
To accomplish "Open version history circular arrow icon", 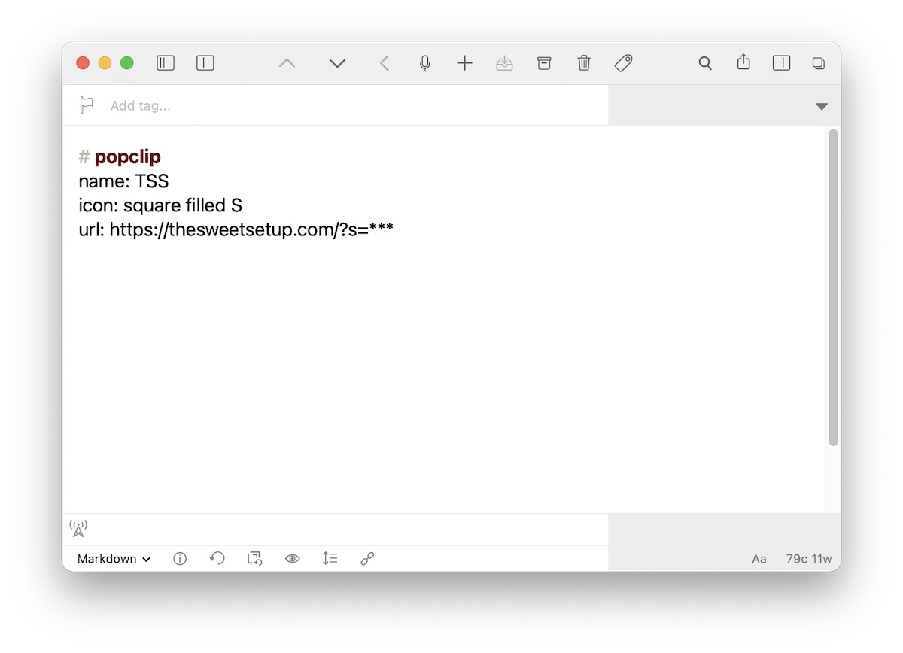I will click(217, 558).
